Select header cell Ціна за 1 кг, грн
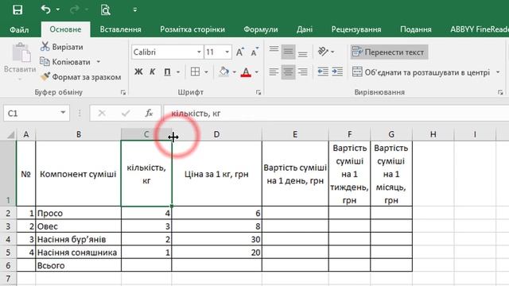Viewport: 509px width, 286px height. (216, 174)
